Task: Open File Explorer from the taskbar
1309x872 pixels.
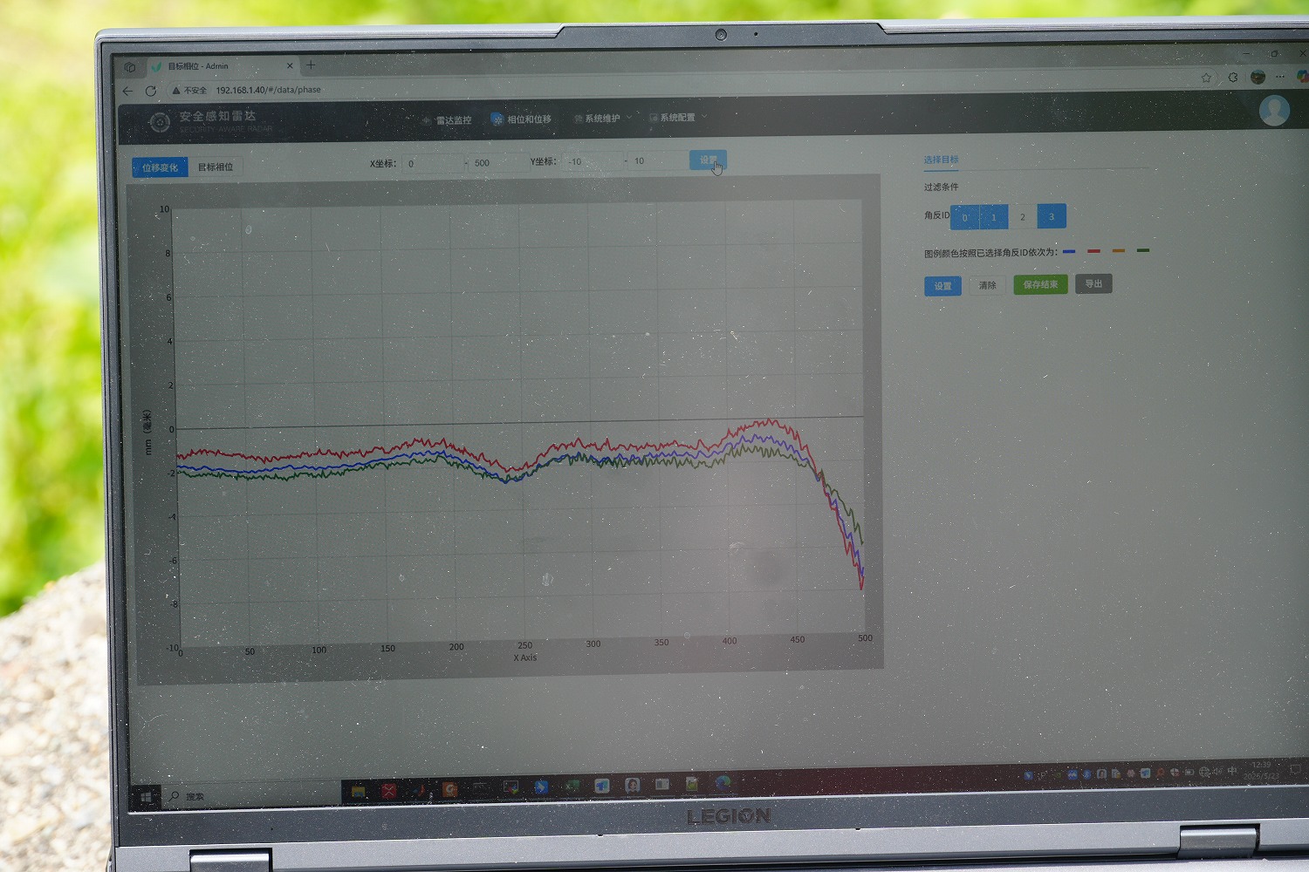Action: (x=358, y=791)
